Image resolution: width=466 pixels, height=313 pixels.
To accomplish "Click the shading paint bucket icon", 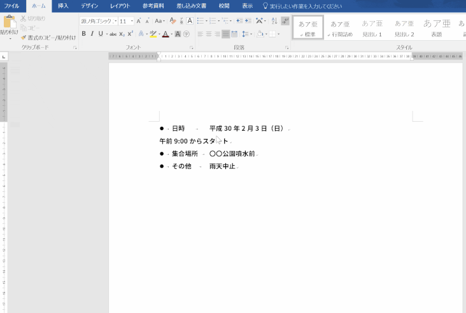I will click(x=260, y=34).
